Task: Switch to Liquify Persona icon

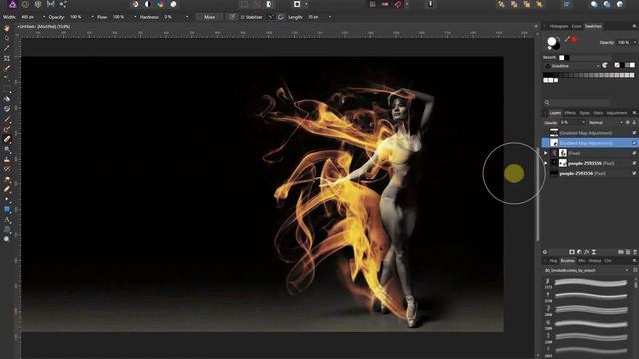Action: 25,4
